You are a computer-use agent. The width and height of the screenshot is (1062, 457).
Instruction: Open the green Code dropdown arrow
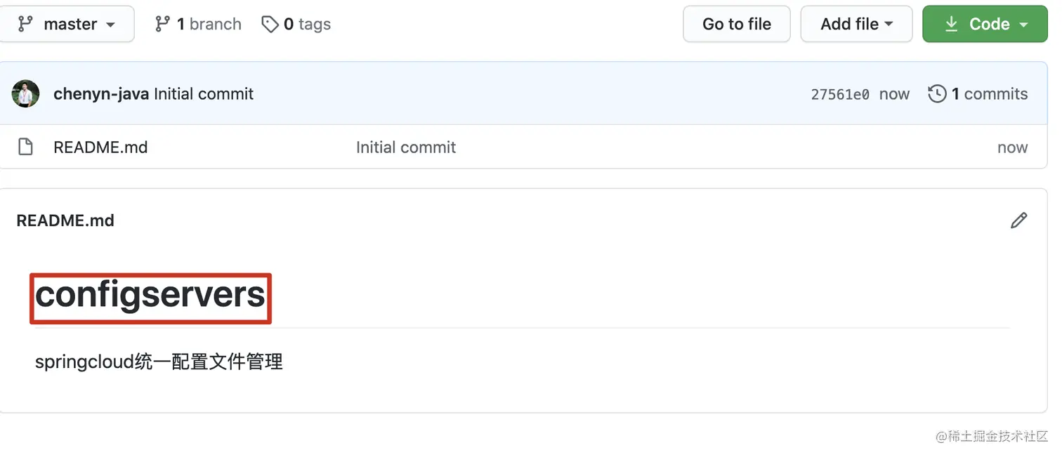coord(1023,25)
